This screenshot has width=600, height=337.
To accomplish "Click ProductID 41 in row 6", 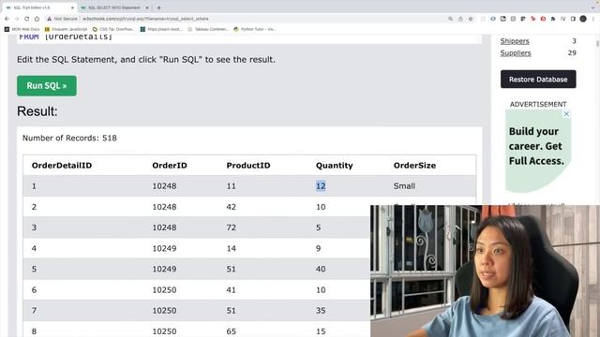I will click(232, 289).
